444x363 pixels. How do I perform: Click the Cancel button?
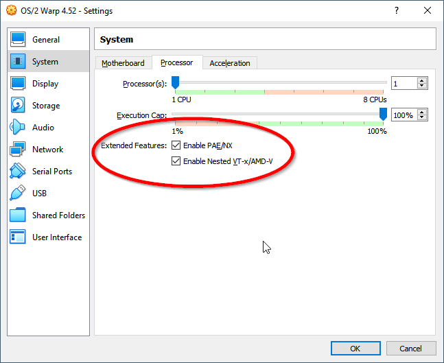pyautogui.click(x=410, y=349)
